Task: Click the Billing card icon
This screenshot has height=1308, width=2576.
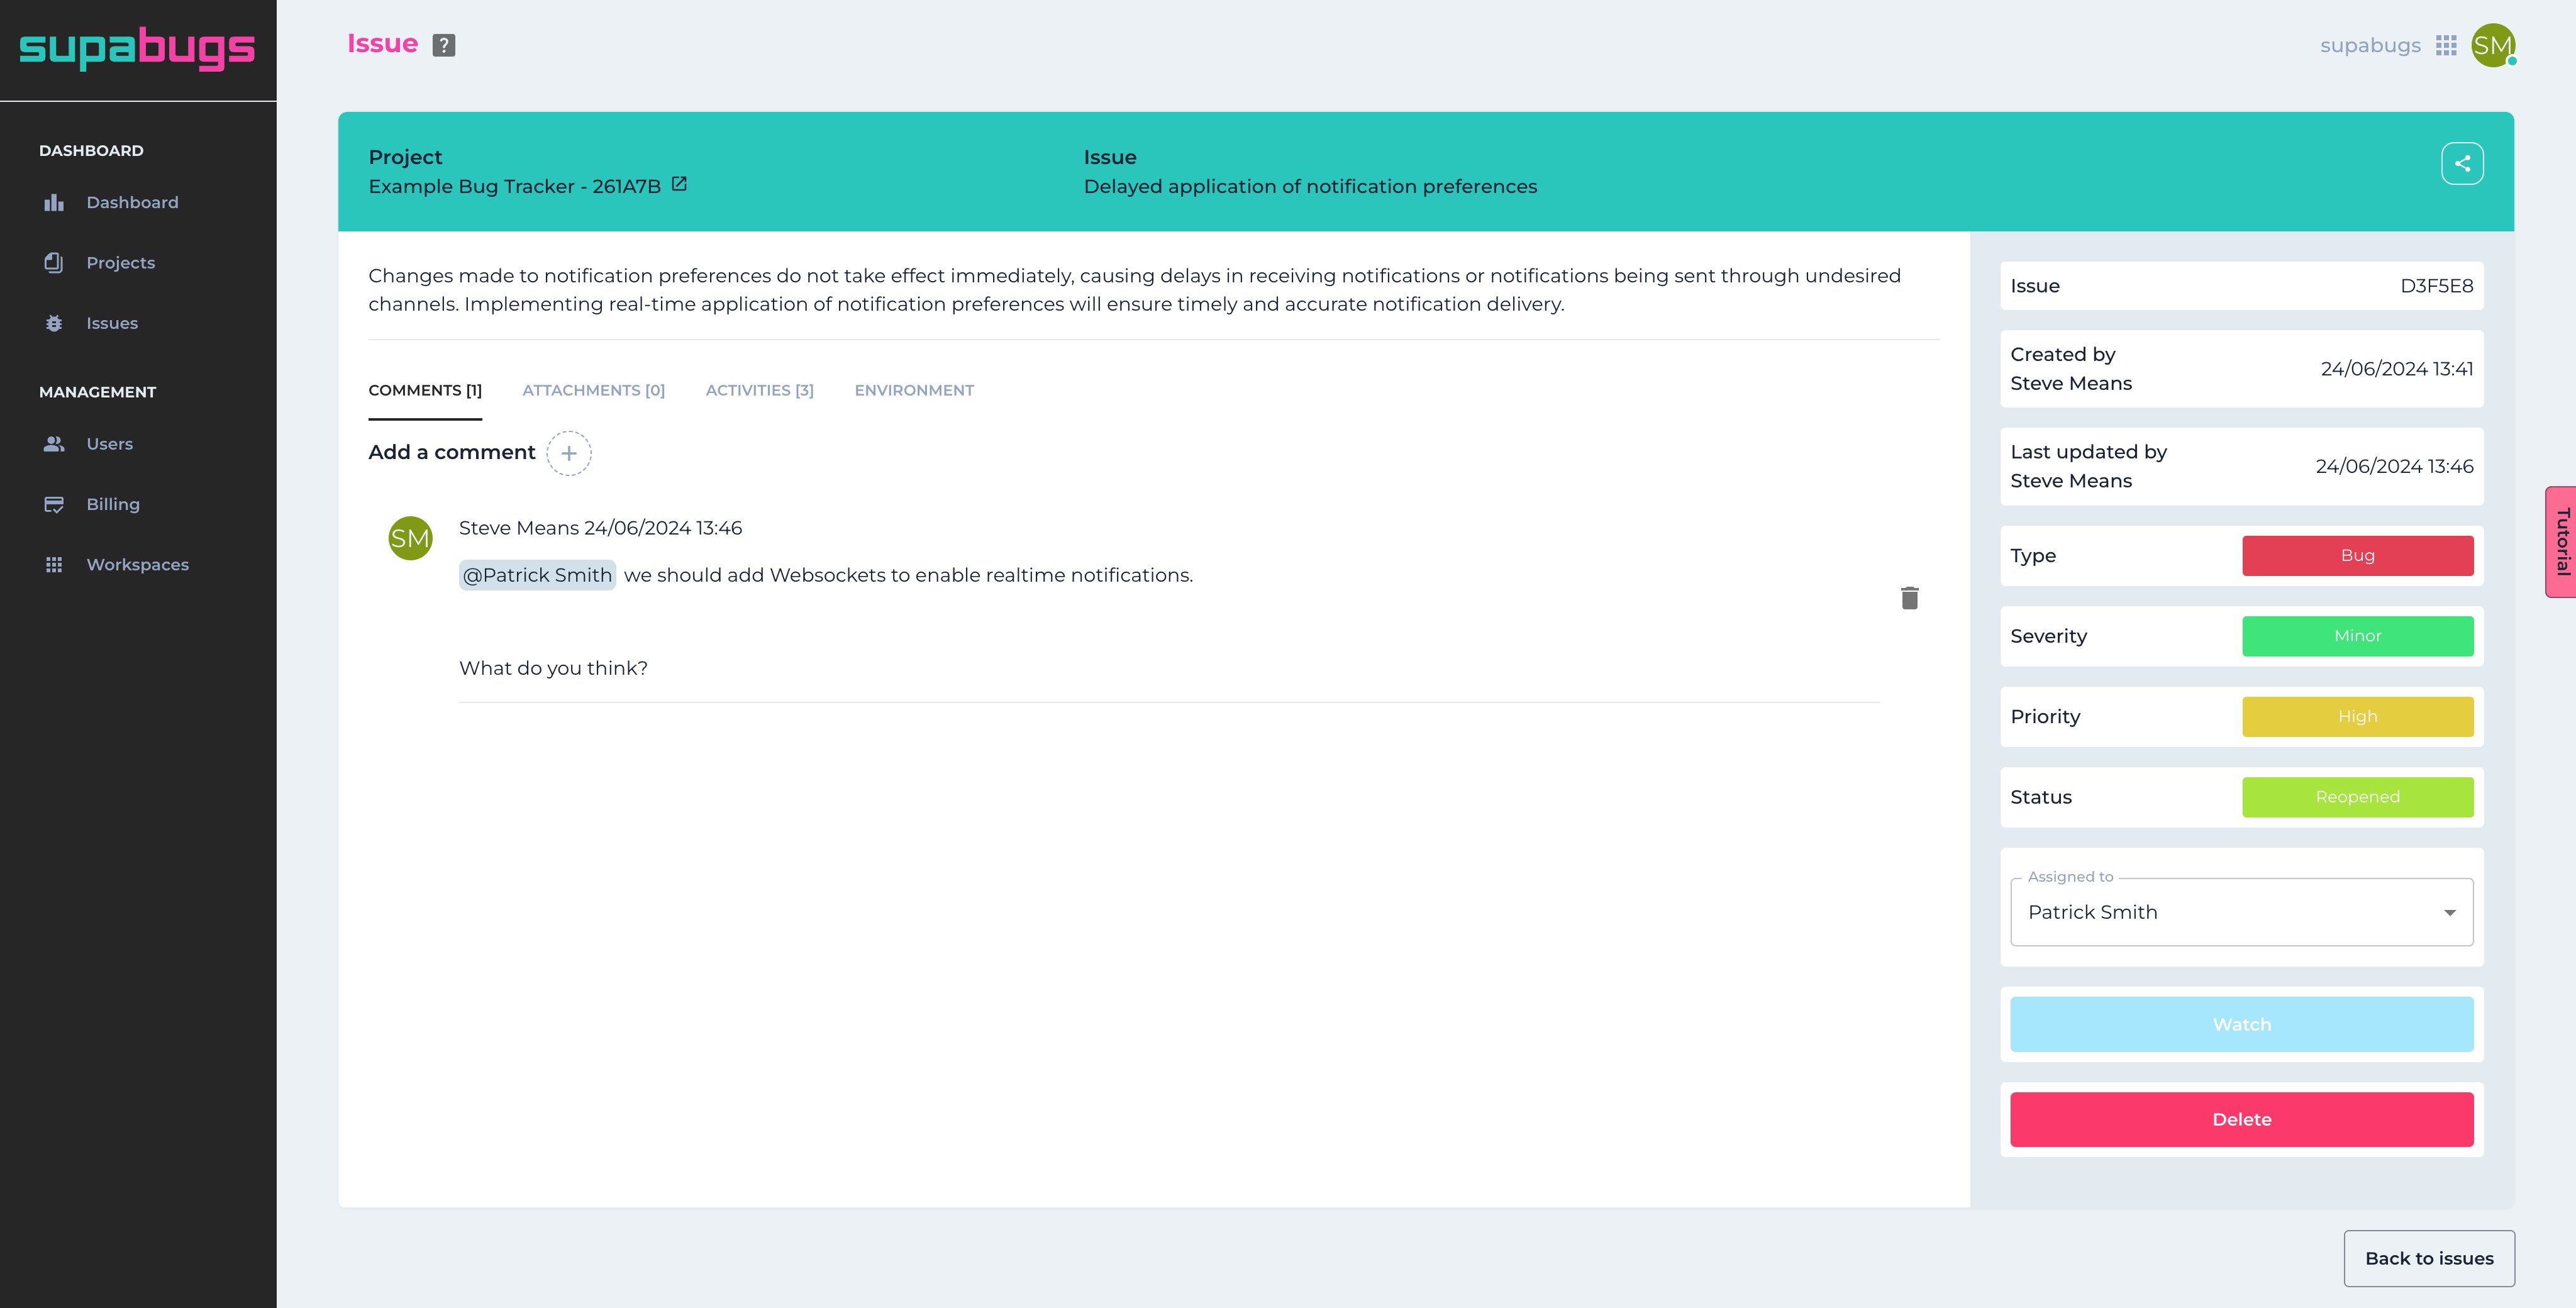Action: [54, 504]
